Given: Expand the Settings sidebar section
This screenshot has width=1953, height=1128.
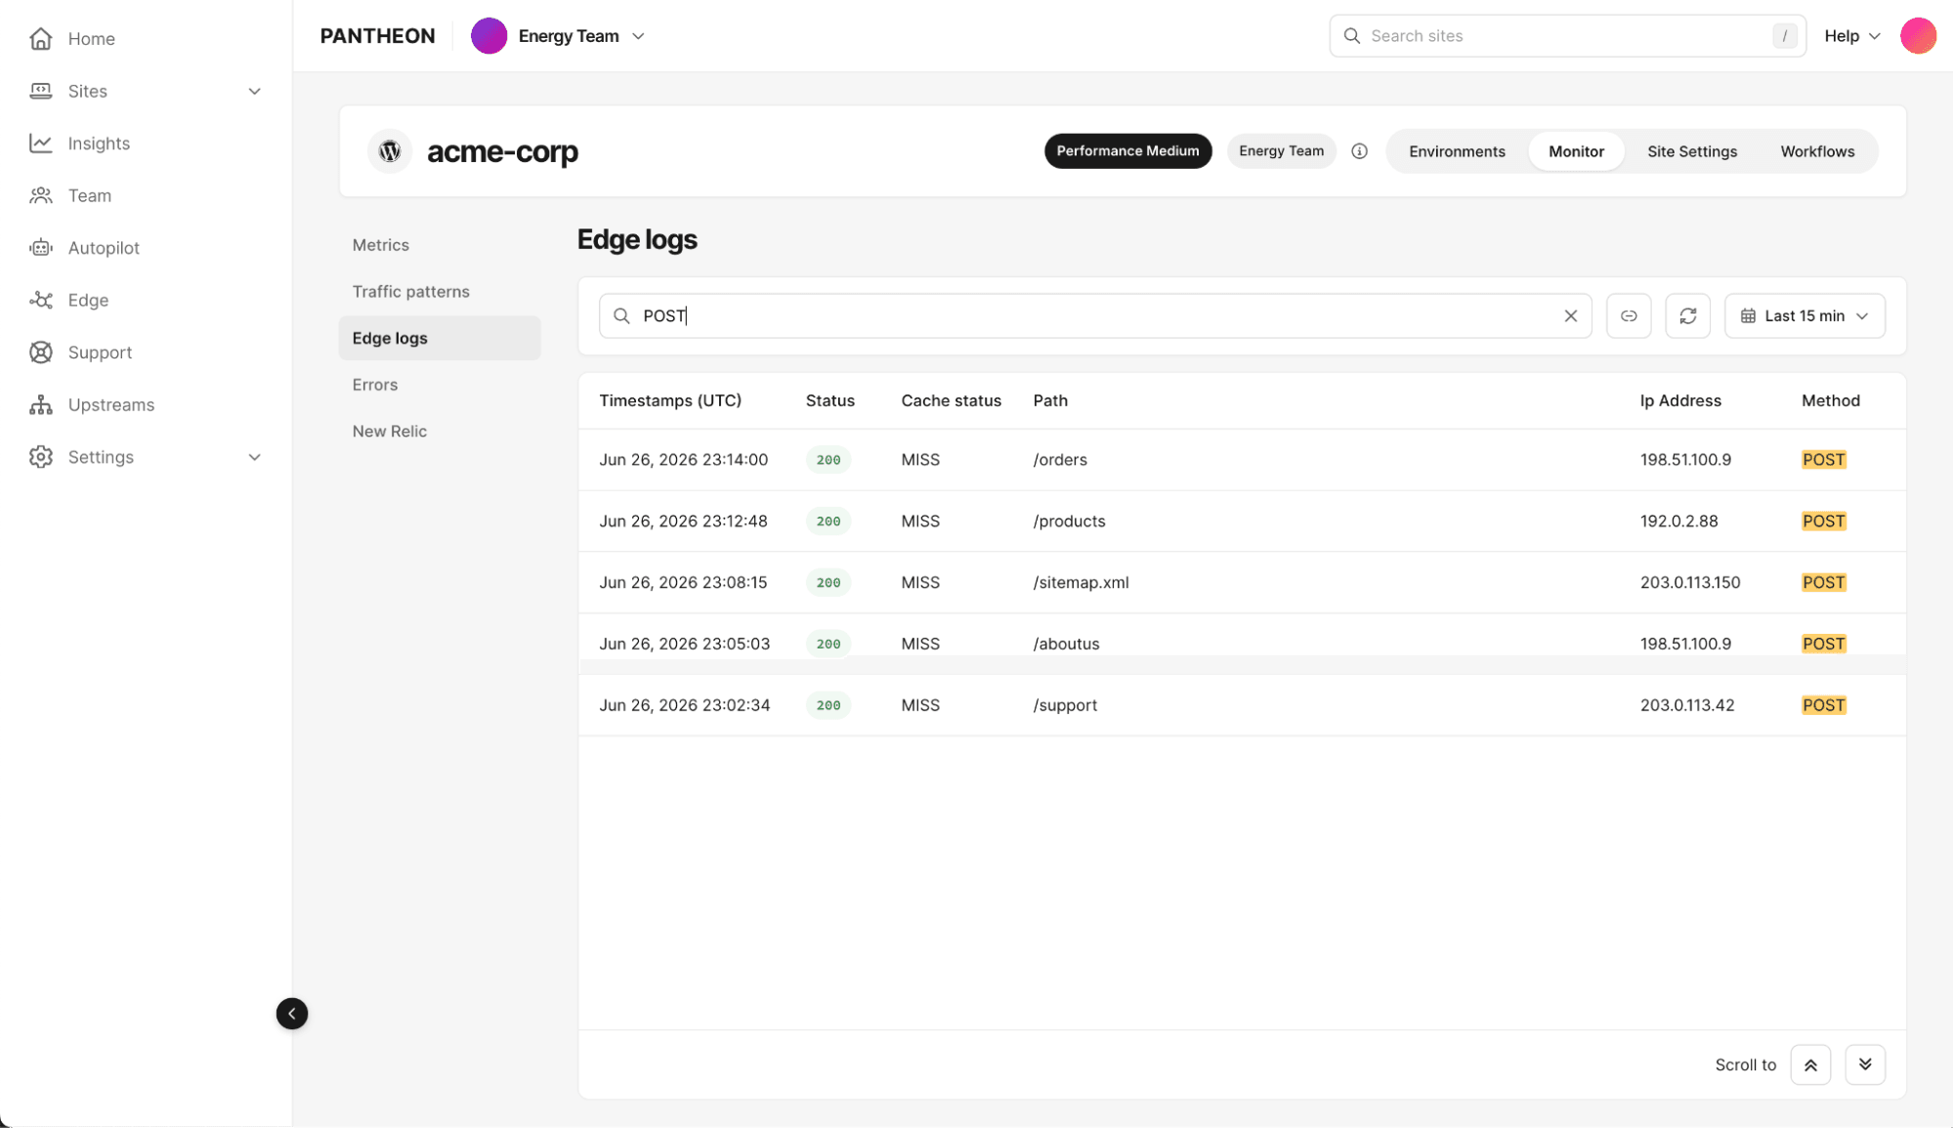Looking at the screenshot, I should click(x=254, y=456).
